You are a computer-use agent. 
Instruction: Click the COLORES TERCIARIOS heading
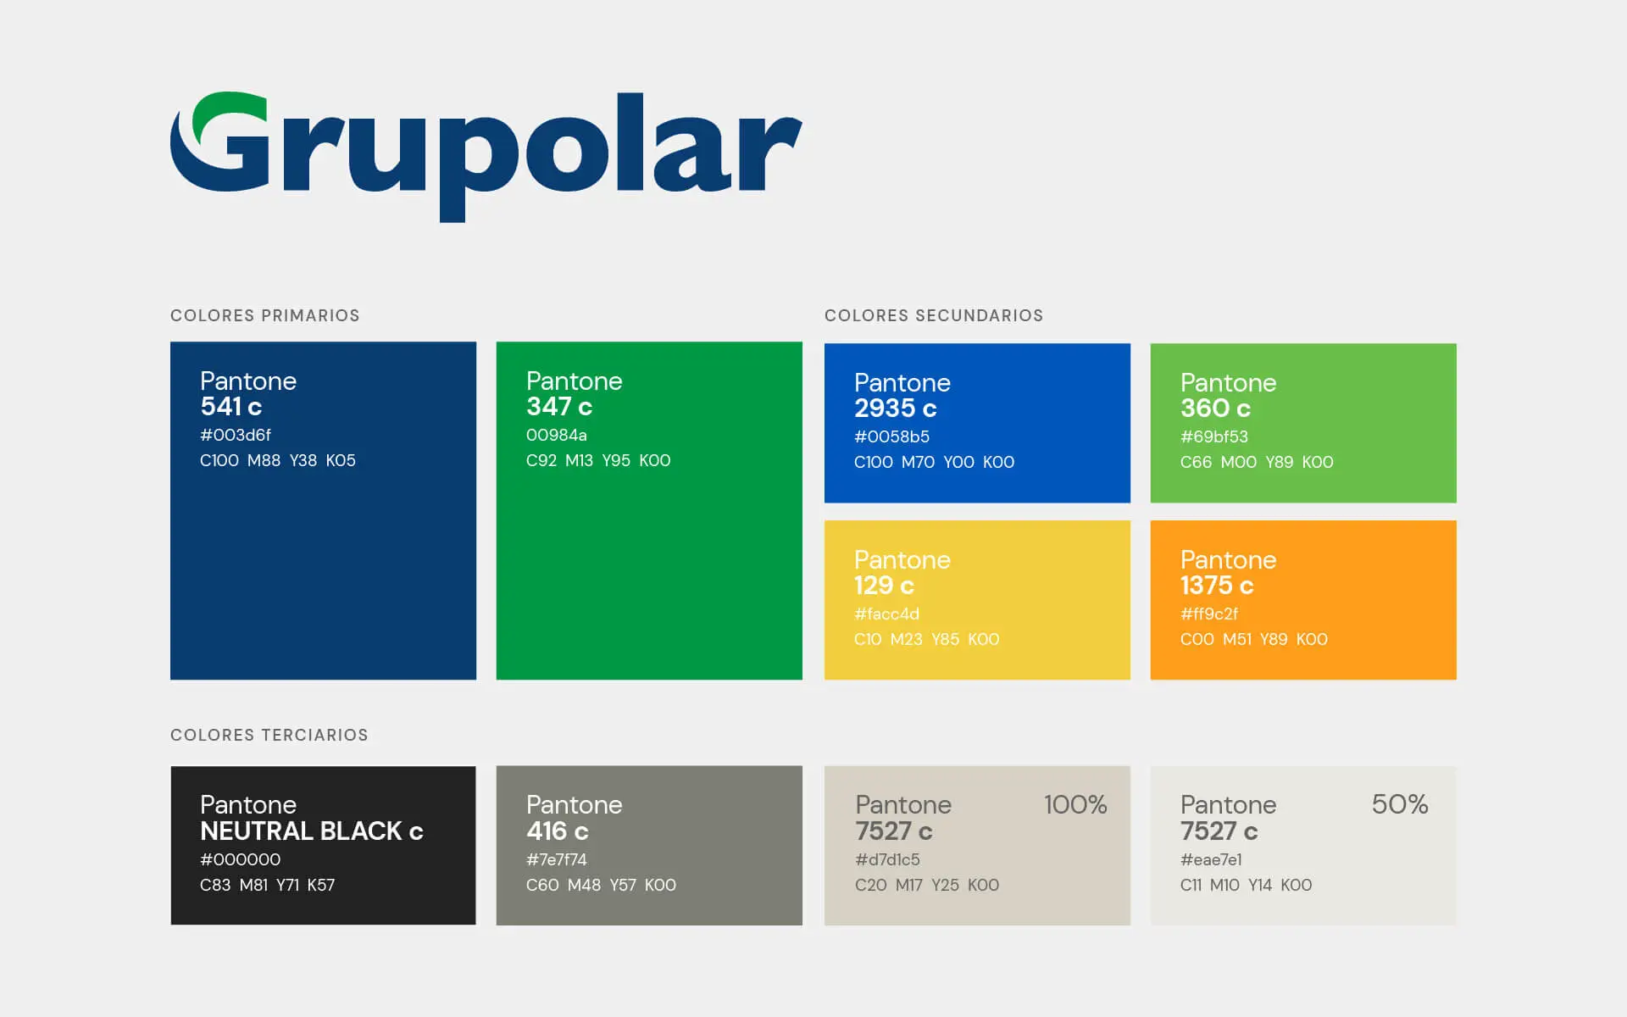pyautogui.click(x=269, y=735)
